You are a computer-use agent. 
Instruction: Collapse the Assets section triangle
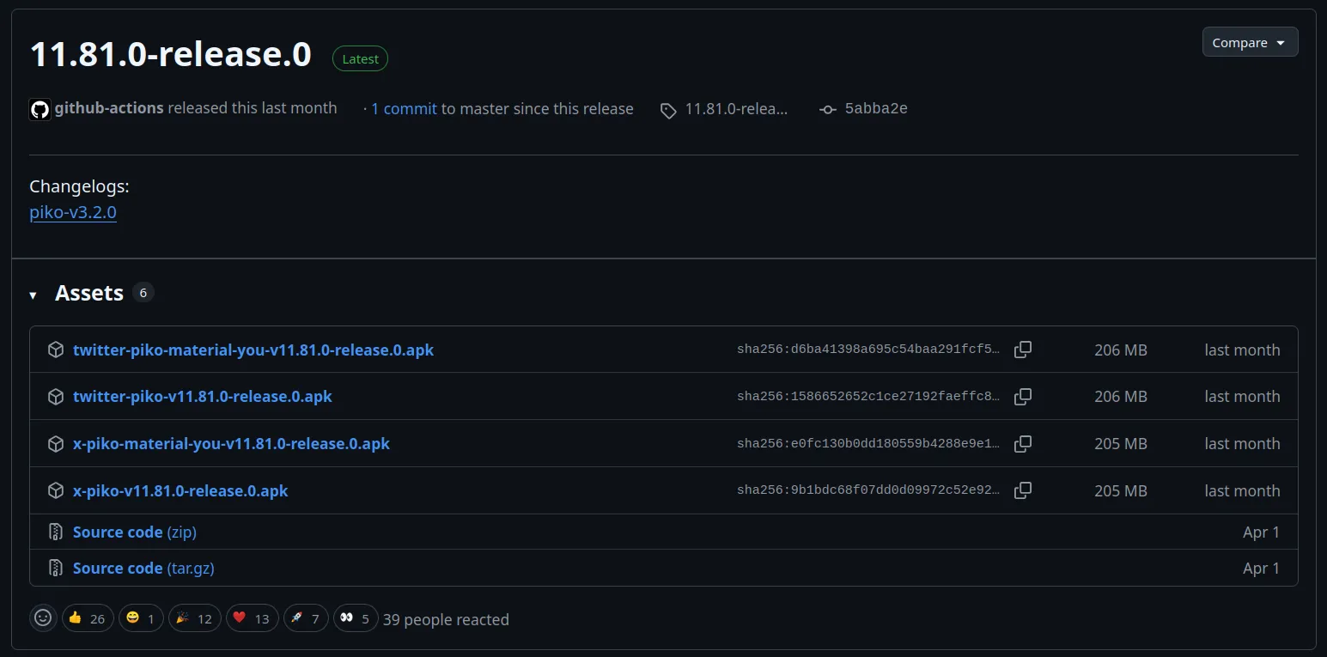(33, 295)
